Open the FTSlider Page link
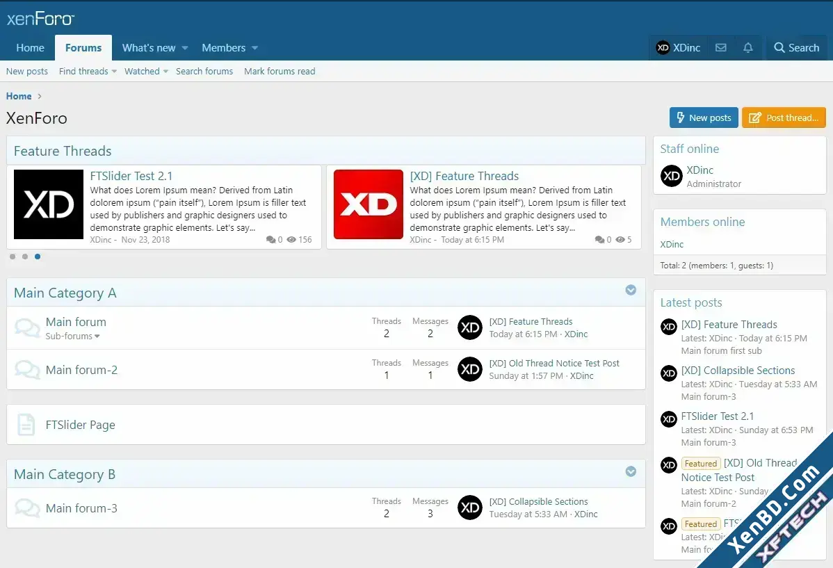Image resolution: width=833 pixels, height=568 pixels. pos(80,425)
